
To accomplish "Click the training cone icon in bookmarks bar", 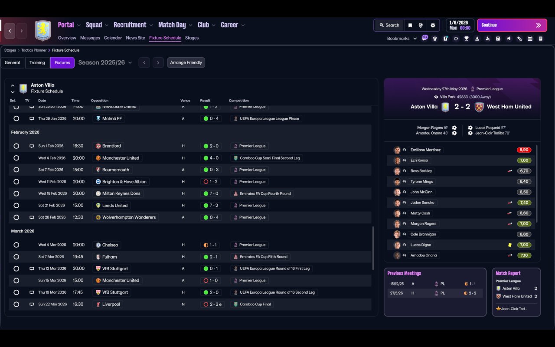I will pyautogui.click(x=477, y=39).
